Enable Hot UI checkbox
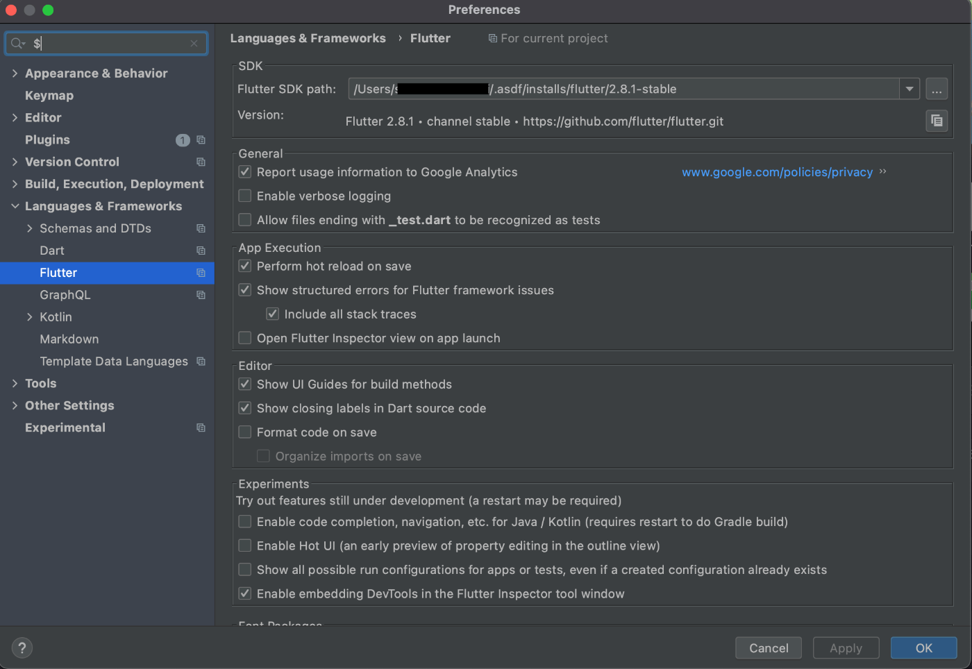 [245, 546]
